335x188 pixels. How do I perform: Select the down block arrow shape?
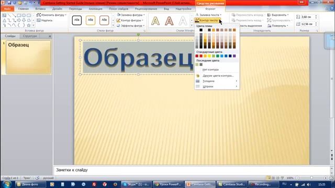[24, 20]
